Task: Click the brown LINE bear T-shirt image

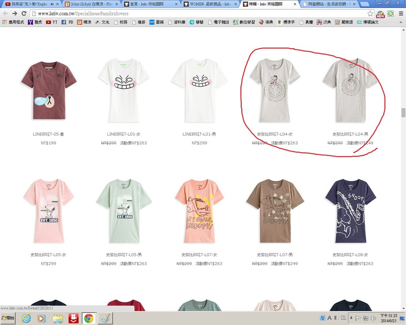Action: (48, 90)
